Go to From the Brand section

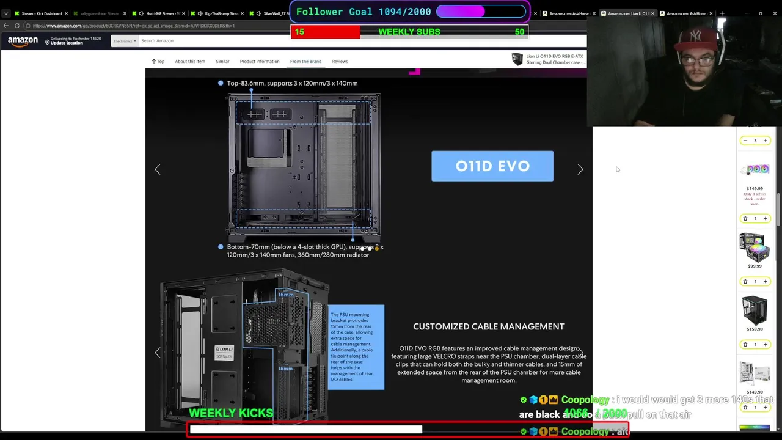[305, 61]
